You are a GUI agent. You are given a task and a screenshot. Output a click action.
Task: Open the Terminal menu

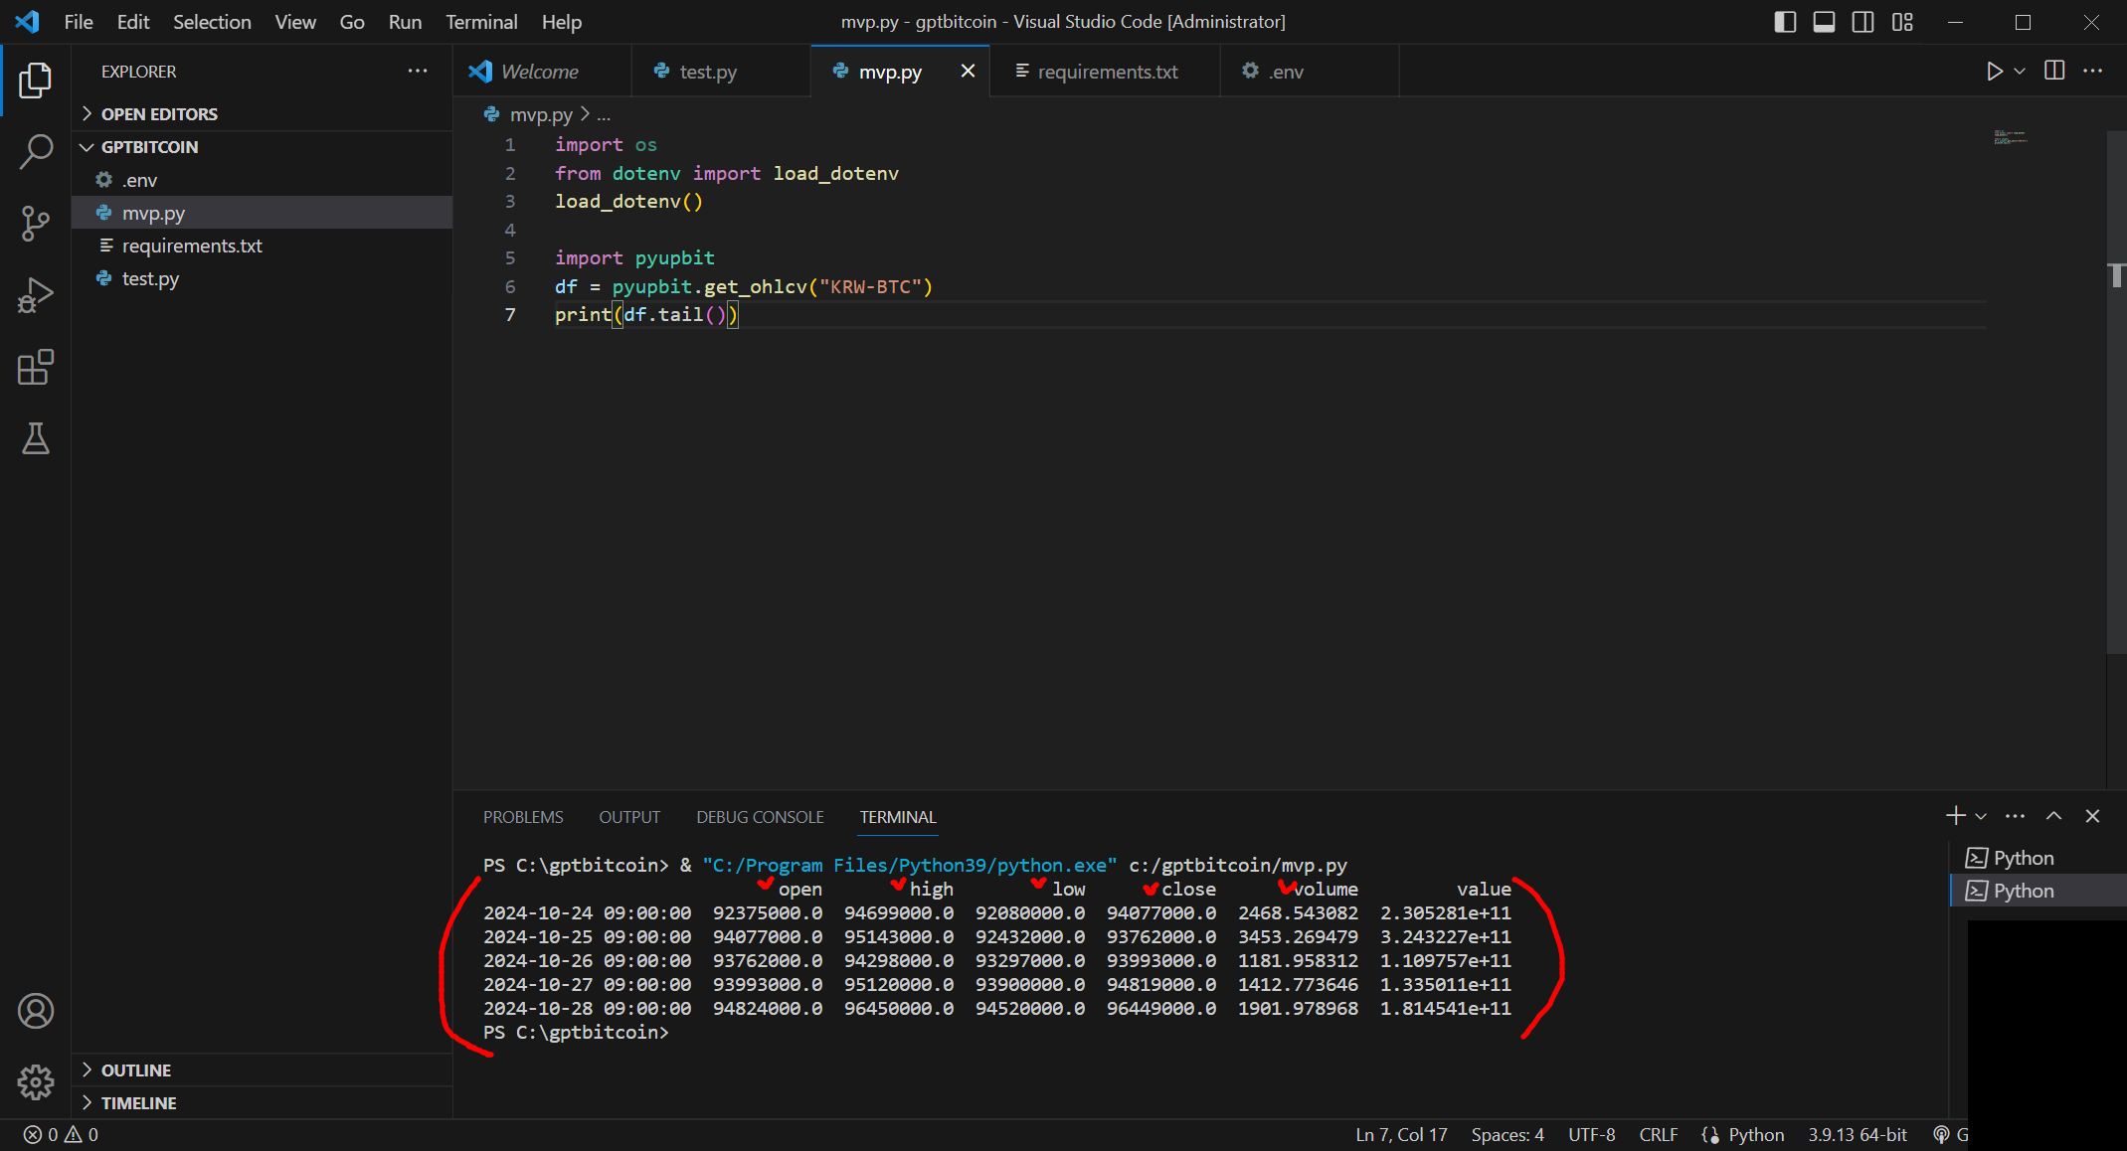click(481, 22)
